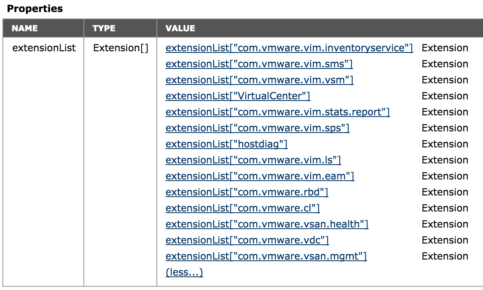Viewport: 483px width, 290px height.
Task: Open com.vmware.vim.stats.report extension link
Action: pyautogui.click(x=278, y=112)
